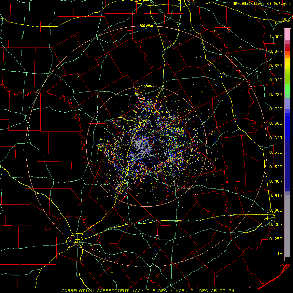Screen dimensions: 293x293
Task: Click the CORRELATION COEFFICIENT (CC) caption text
Action: (103, 291)
